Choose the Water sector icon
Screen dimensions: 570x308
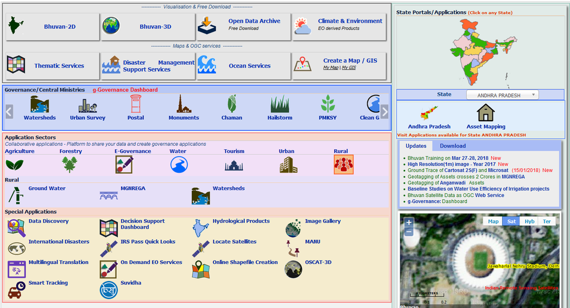tap(179, 165)
